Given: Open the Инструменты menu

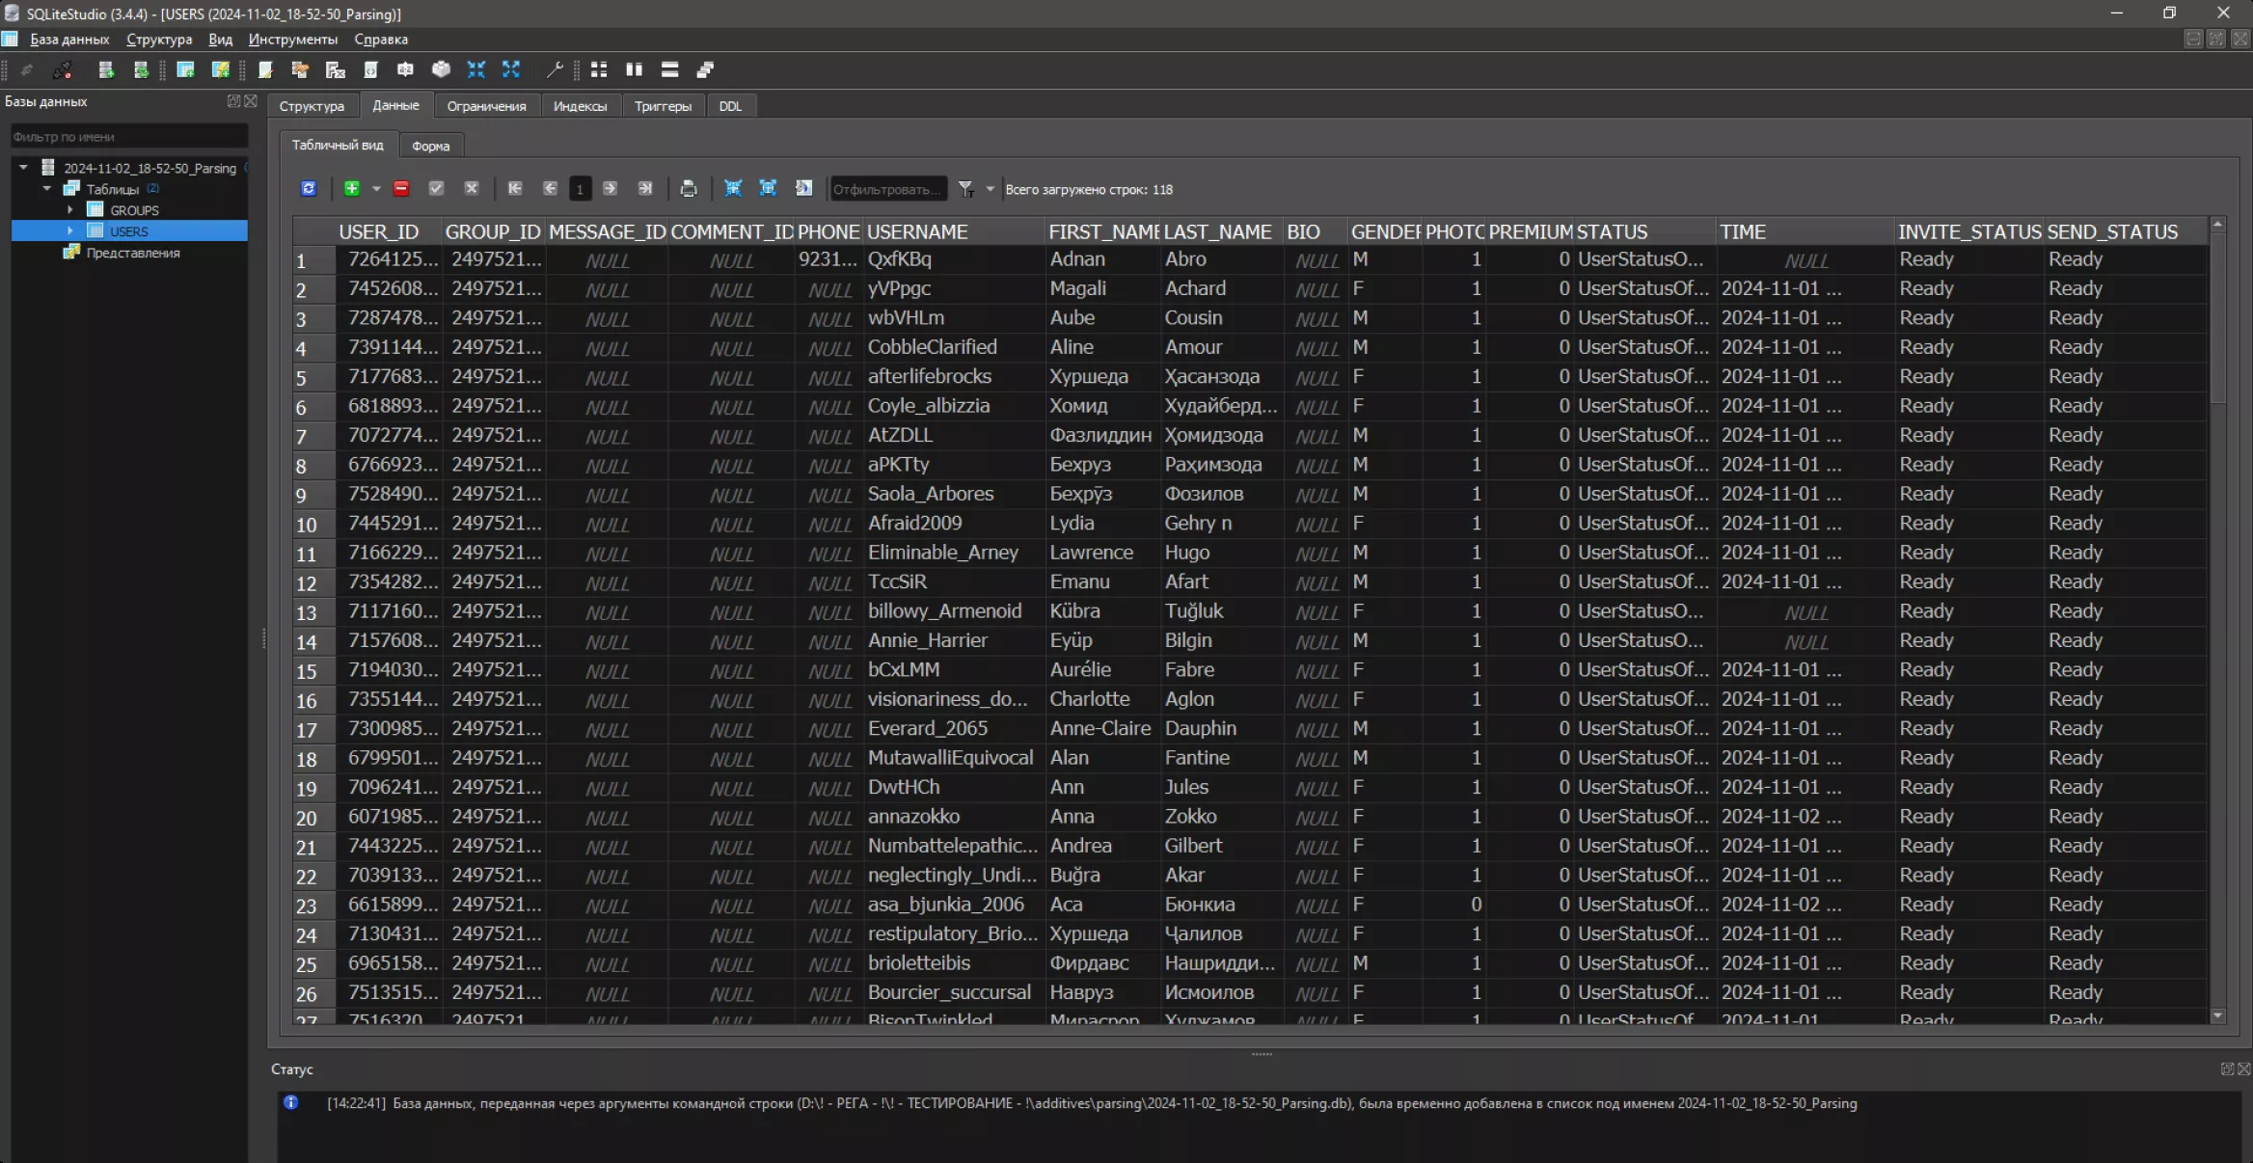Looking at the screenshot, I should pyautogui.click(x=293, y=40).
